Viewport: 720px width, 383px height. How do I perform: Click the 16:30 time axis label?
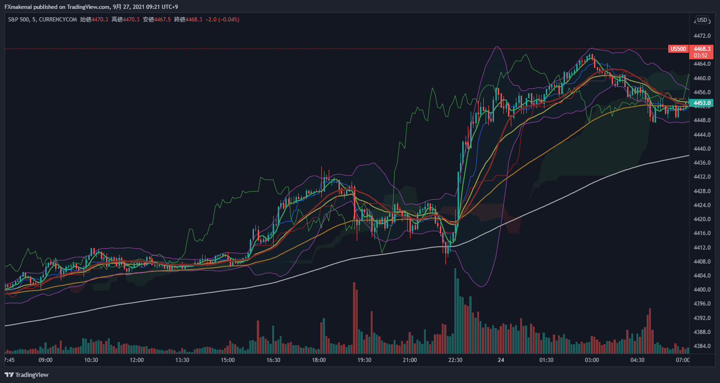[273, 360]
